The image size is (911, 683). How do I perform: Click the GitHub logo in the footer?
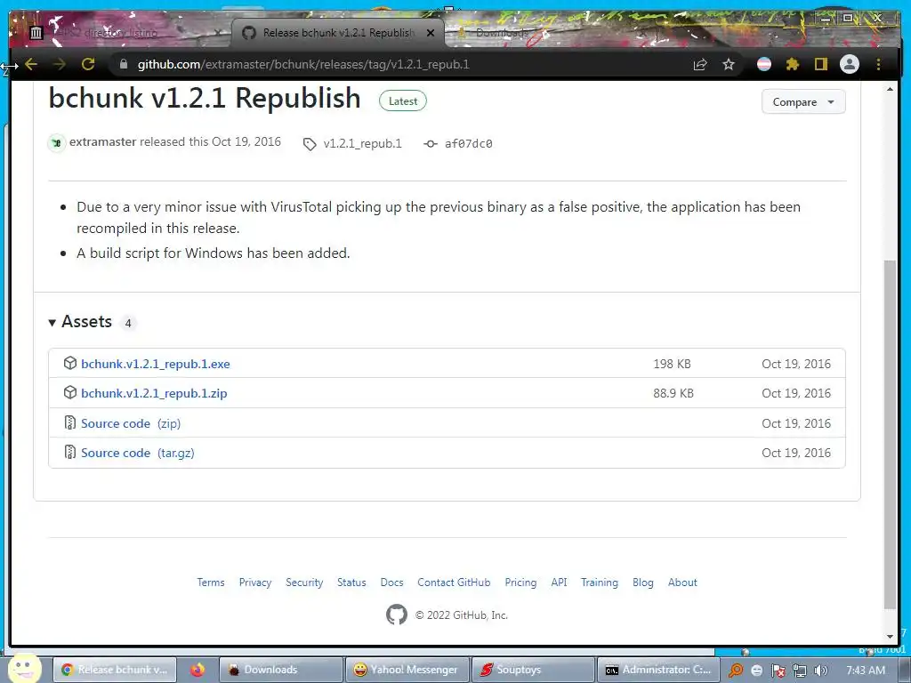[x=397, y=615]
